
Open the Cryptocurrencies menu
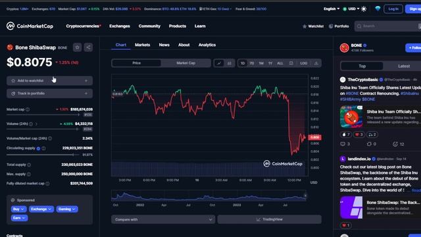(x=84, y=26)
